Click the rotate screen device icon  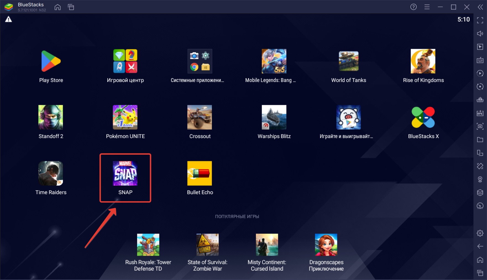[x=480, y=153]
